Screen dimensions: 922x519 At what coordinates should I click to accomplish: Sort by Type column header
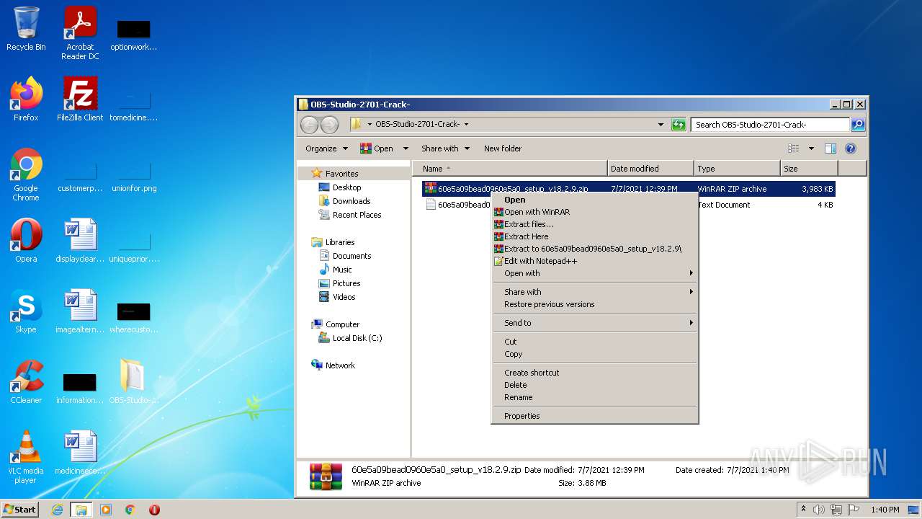click(x=737, y=169)
